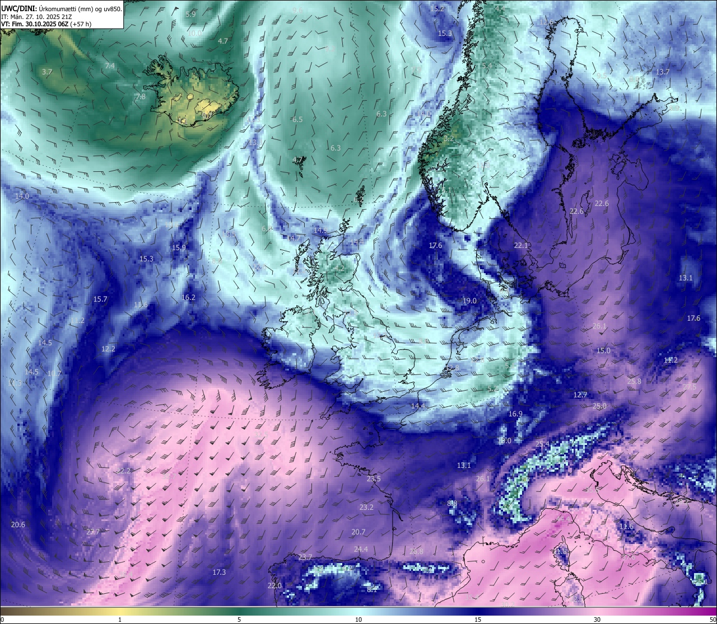Image resolution: width=717 pixels, height=624 pixels.
Task: Click the 23.5 value on France's coast
Action: [x=374, y=478]
